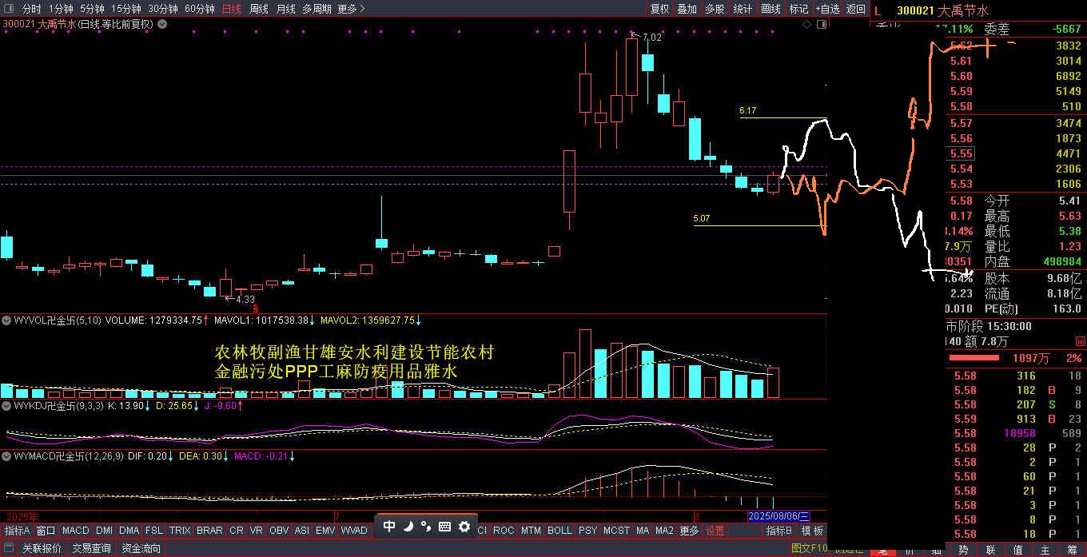Click the 多股 multi-stock button
Image resolution: width=1087 pixels, height=557 pixels.
(715, 9)
